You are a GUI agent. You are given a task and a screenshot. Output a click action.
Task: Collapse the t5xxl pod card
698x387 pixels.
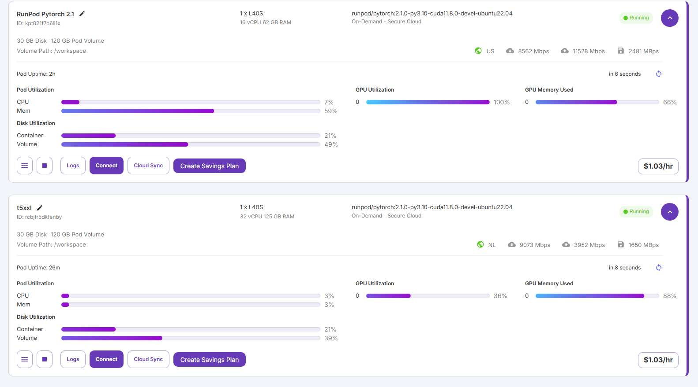tap(669, 212)
